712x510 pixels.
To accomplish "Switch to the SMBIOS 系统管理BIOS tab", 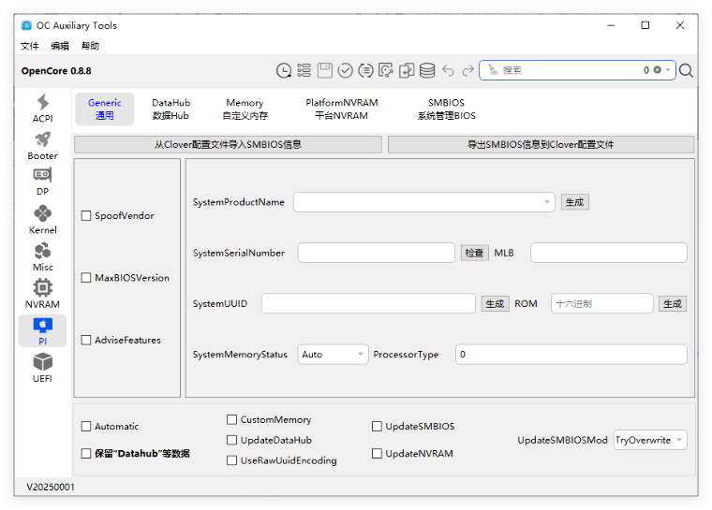I will tap(446, 109).
